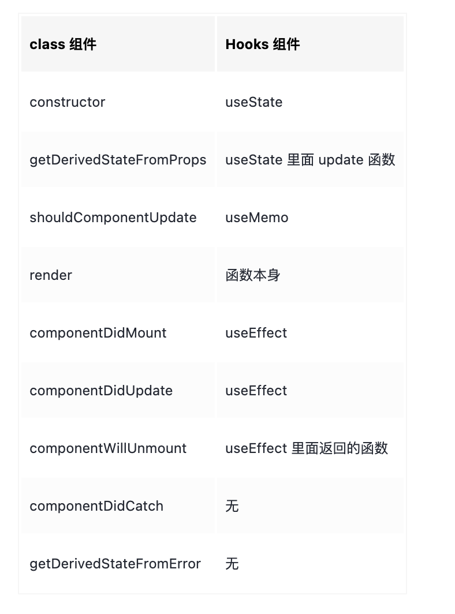
Task: Select the componentDidCatch cell
Action: pos(96,506)
